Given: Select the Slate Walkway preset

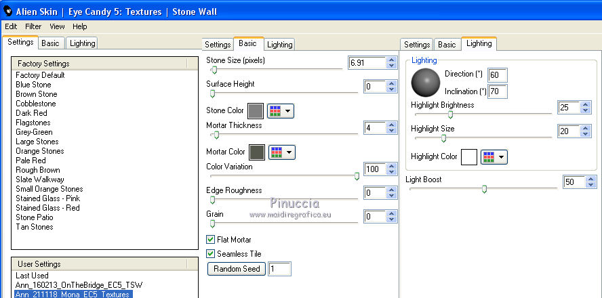Looking at the screenshot, I should point(40,179).
